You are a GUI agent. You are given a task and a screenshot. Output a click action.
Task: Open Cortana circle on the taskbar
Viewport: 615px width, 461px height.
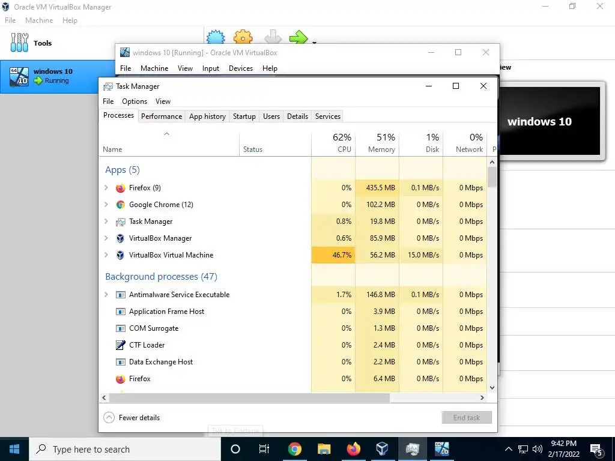tap(235, 449)
